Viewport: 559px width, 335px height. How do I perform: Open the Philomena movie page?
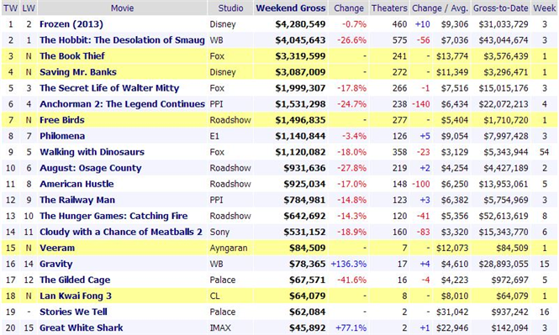pos(62,136)
